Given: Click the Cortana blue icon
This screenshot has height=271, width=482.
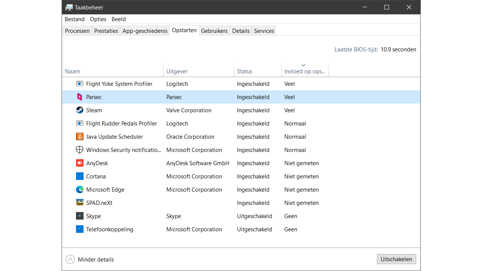Looking at the screenshot, I should click(79, 177).
